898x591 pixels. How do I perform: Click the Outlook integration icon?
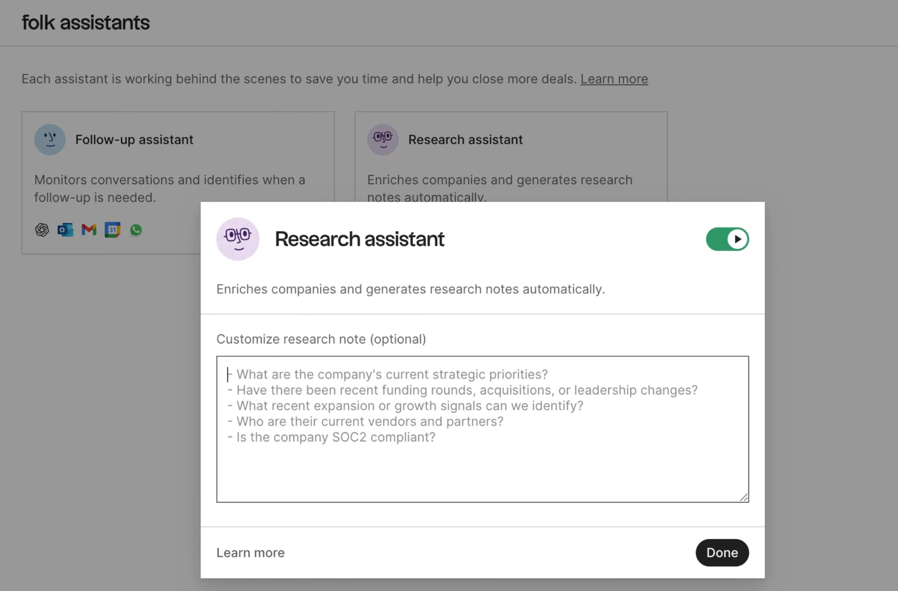point(65,230)
